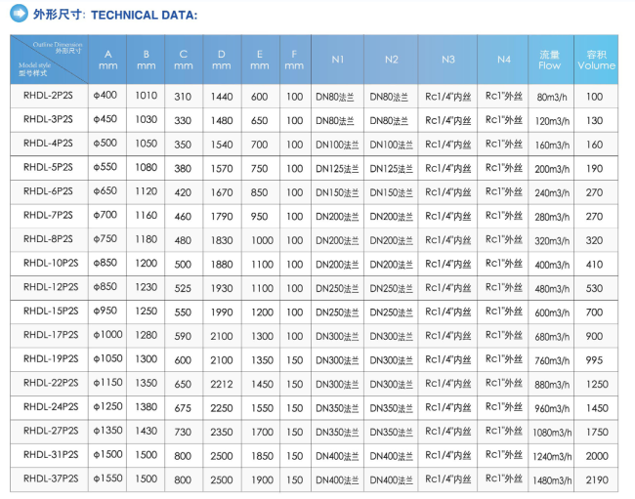Screen dimensions: 635x499
Task: Click the RHDL-37P2S model row label
Action: (x=49, y=478)
